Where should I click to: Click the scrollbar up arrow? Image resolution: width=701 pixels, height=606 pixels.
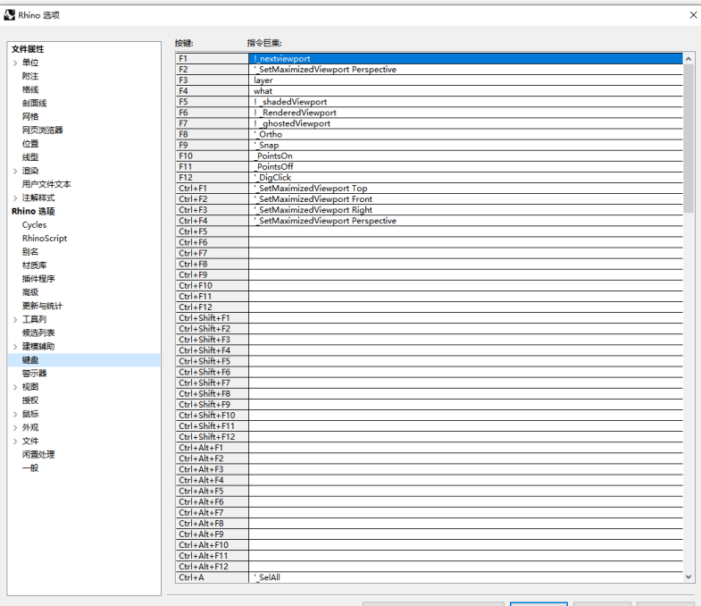(688, 59)
